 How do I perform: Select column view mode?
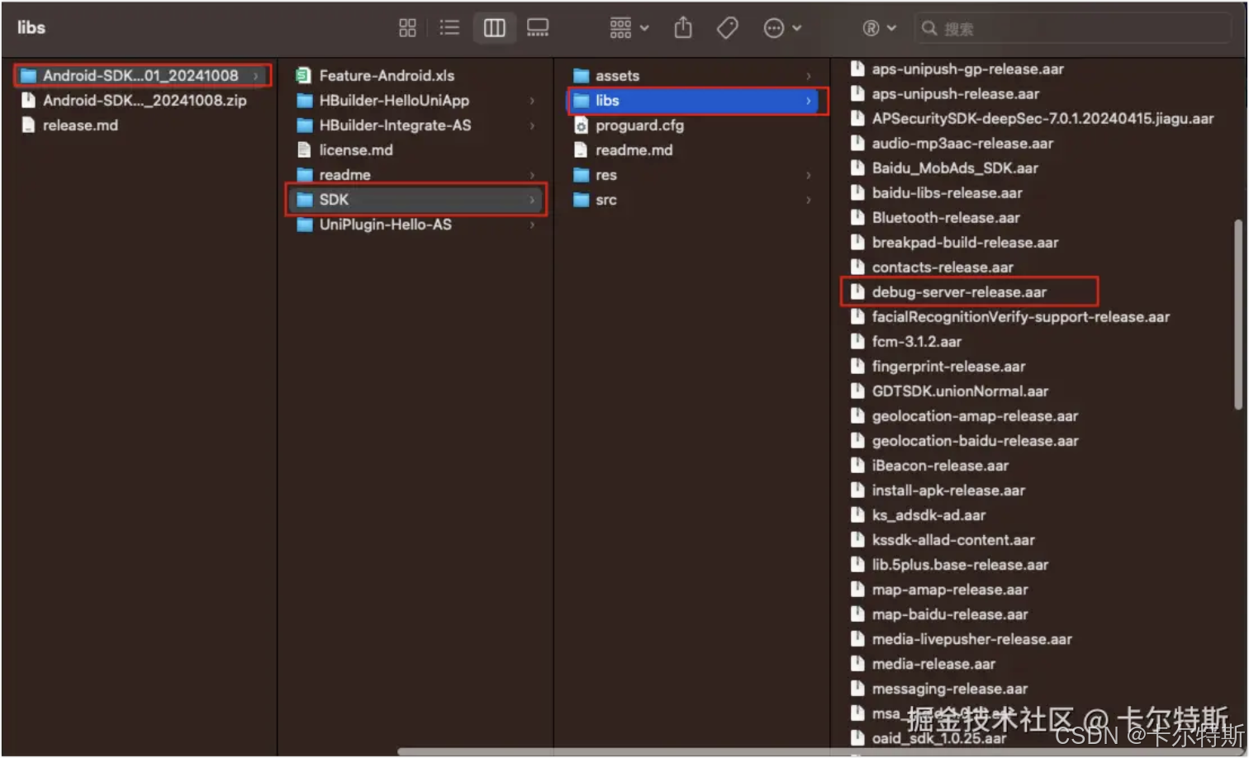(x=494, y=28)
